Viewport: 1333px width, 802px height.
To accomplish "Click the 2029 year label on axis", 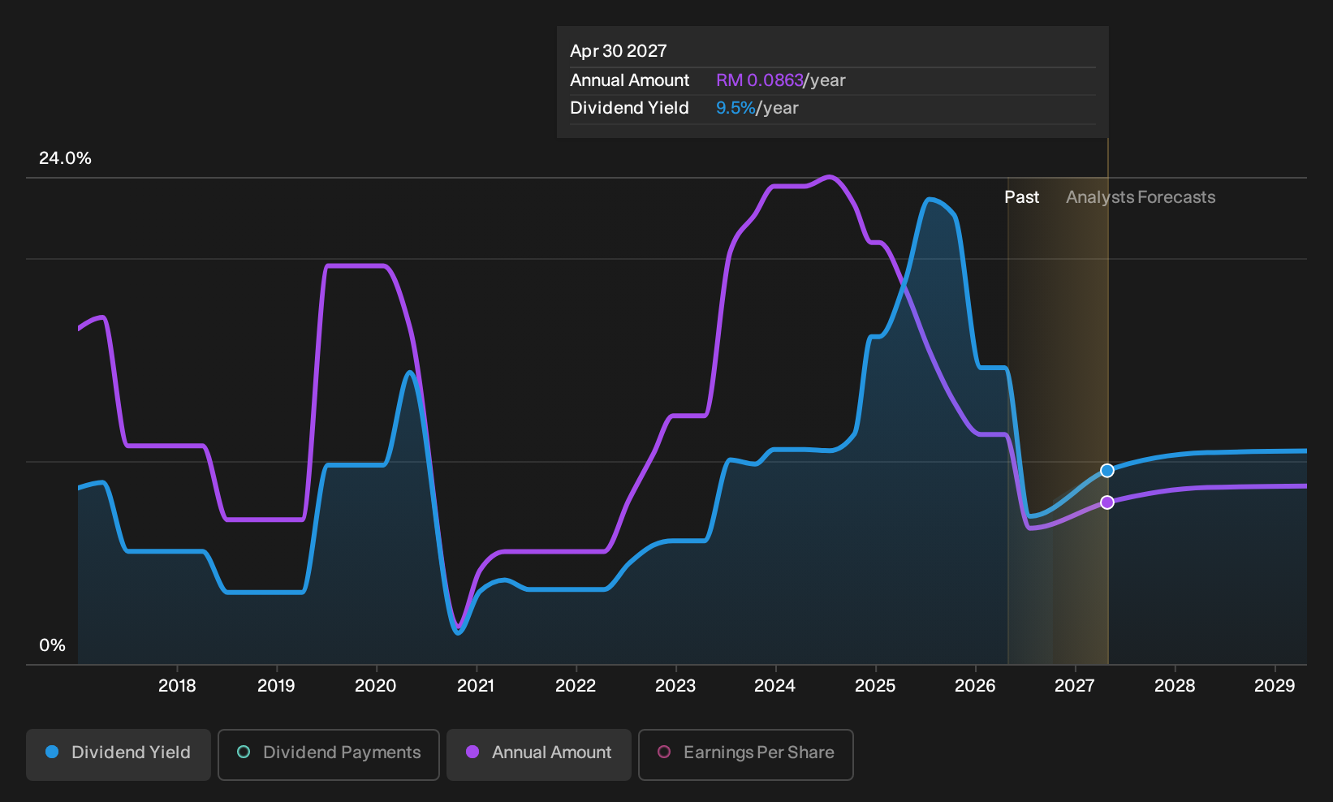I will (x=1275, y=686).
